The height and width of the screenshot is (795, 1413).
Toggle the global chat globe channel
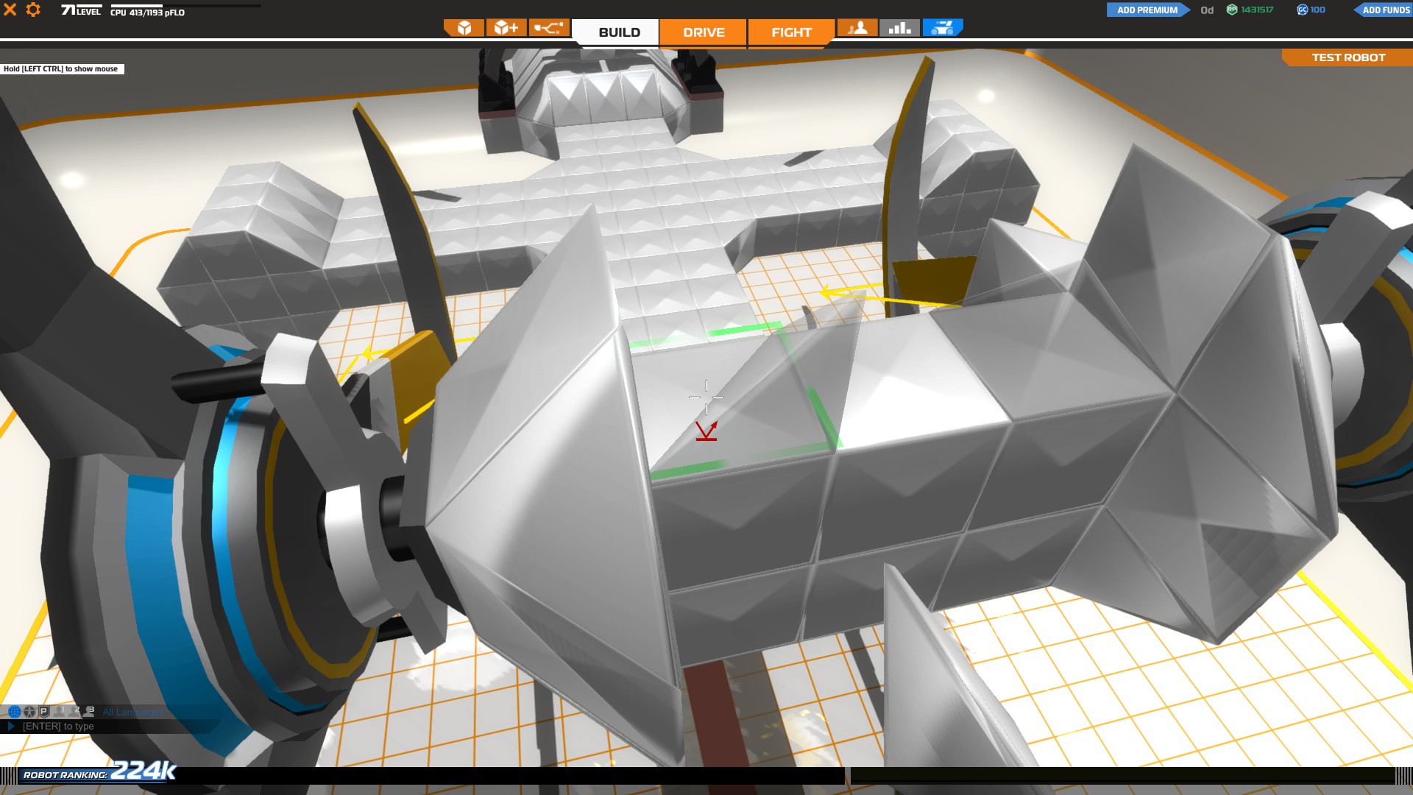pyautogui.click(x=14, y=712)
